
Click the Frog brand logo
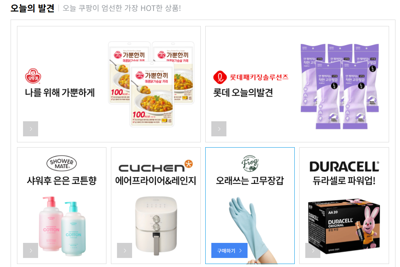point(250,163)
